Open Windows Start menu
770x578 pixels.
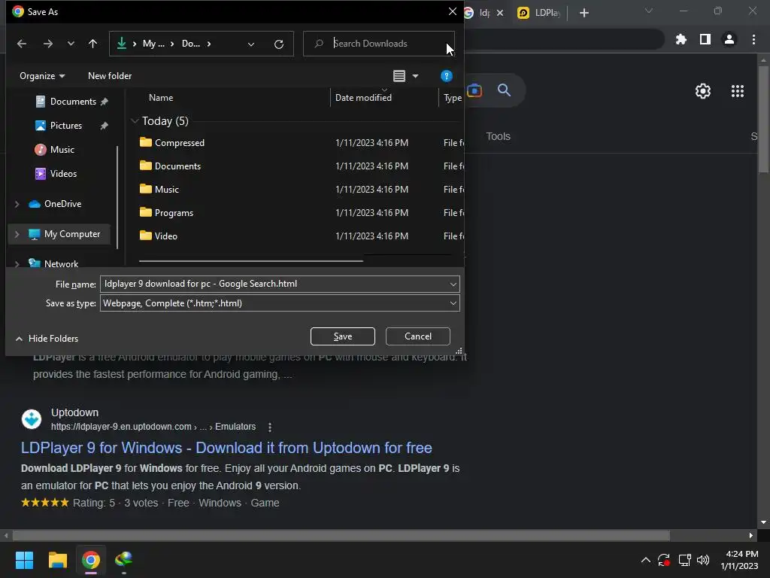(24, 560)
